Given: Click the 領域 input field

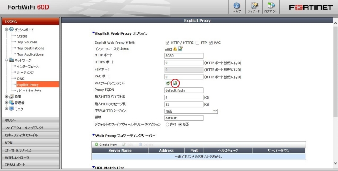Looking at the screenshot, I should pos(184,118).
